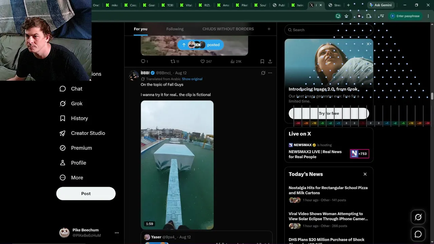Switch to the TOB browser tab
The height and width of the screenshot is (244, 434).
[167, 5]
